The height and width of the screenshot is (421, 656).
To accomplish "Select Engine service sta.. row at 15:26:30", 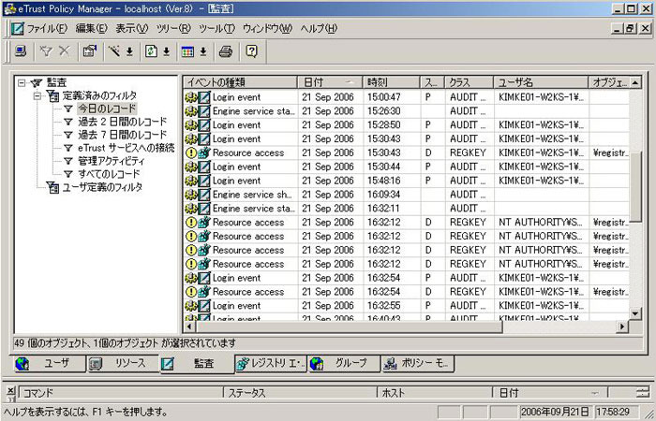I will coord(406,111).
